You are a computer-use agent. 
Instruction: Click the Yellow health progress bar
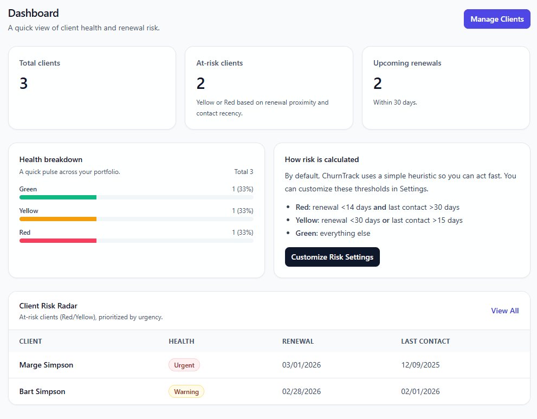[136, 219]
